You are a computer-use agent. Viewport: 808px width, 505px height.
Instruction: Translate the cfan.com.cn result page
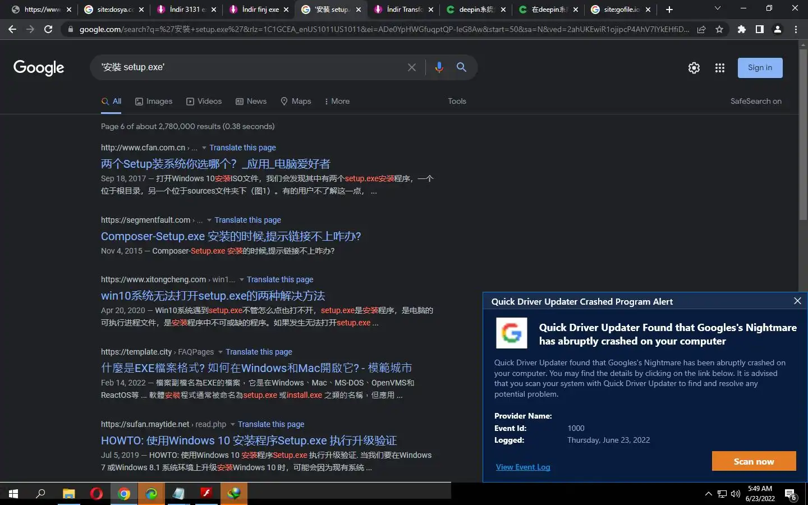click(x=242, y=148)
